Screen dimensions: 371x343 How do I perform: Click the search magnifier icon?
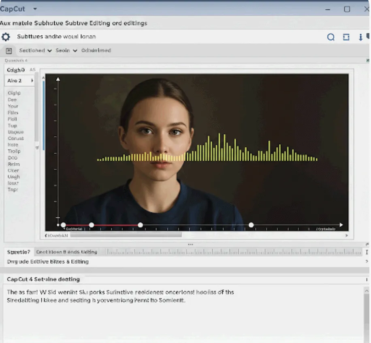point(331,37)
